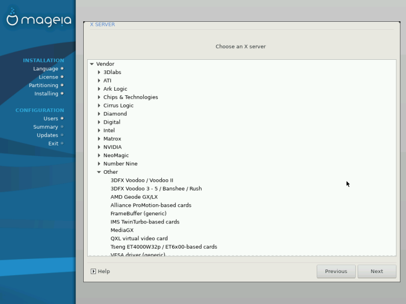This screenshot has height=304, width=406.
Task: Select the NeoMagic label
Action: [116, 156]
